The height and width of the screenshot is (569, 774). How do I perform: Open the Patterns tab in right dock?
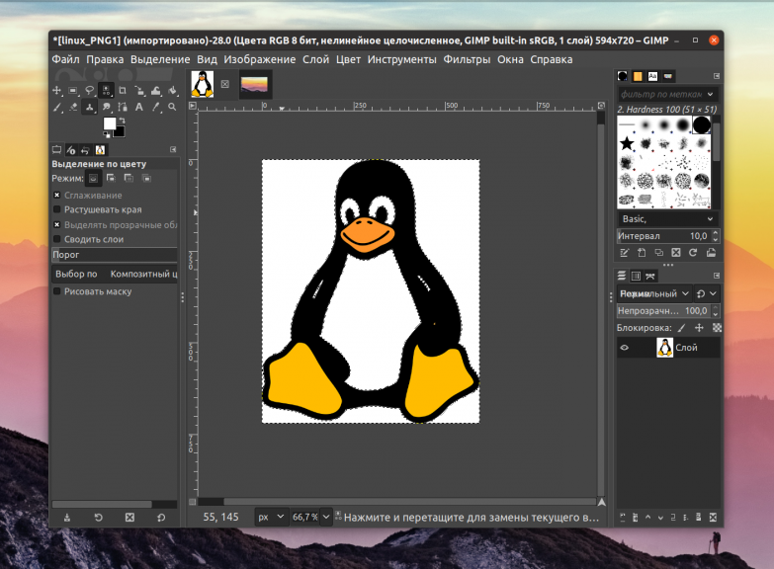click(638, 76)
